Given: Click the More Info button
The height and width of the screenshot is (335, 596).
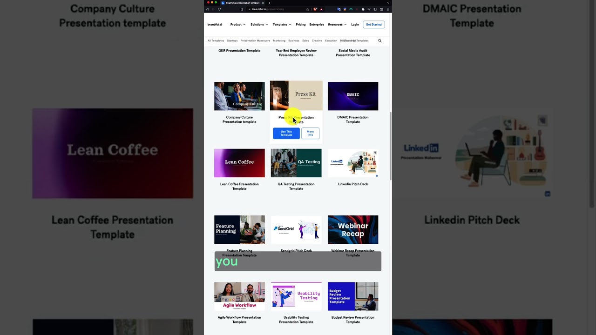Looking at the screenshot, I should (x=310, y=134).
